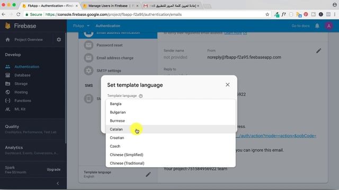The image size is (339, 190).
Task: Click the auth action URL link
Action: 276,136
